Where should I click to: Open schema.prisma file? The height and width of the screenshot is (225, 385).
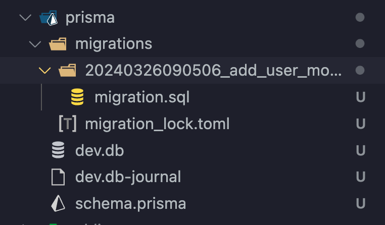pos(131,204)
